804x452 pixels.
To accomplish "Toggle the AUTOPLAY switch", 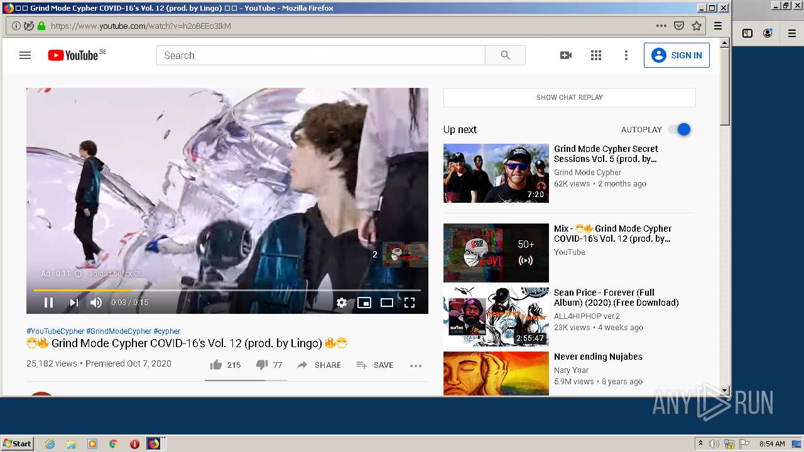I will coord(679,129).
